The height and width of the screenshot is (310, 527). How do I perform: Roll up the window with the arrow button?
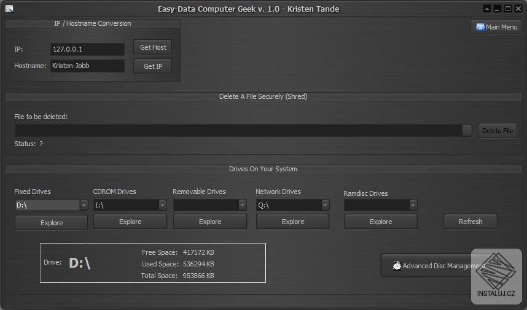click(486, 9)
